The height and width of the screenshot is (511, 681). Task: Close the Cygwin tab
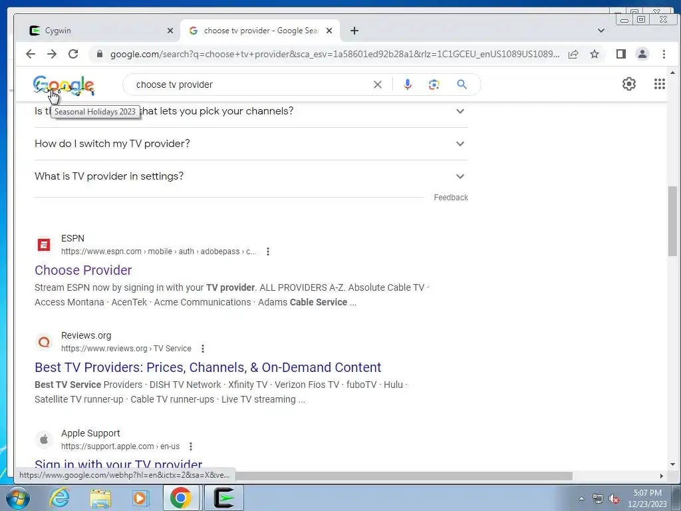170,31
